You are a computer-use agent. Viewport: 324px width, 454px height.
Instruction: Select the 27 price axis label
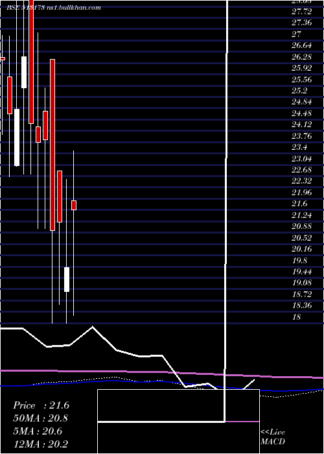click(297, 34)
